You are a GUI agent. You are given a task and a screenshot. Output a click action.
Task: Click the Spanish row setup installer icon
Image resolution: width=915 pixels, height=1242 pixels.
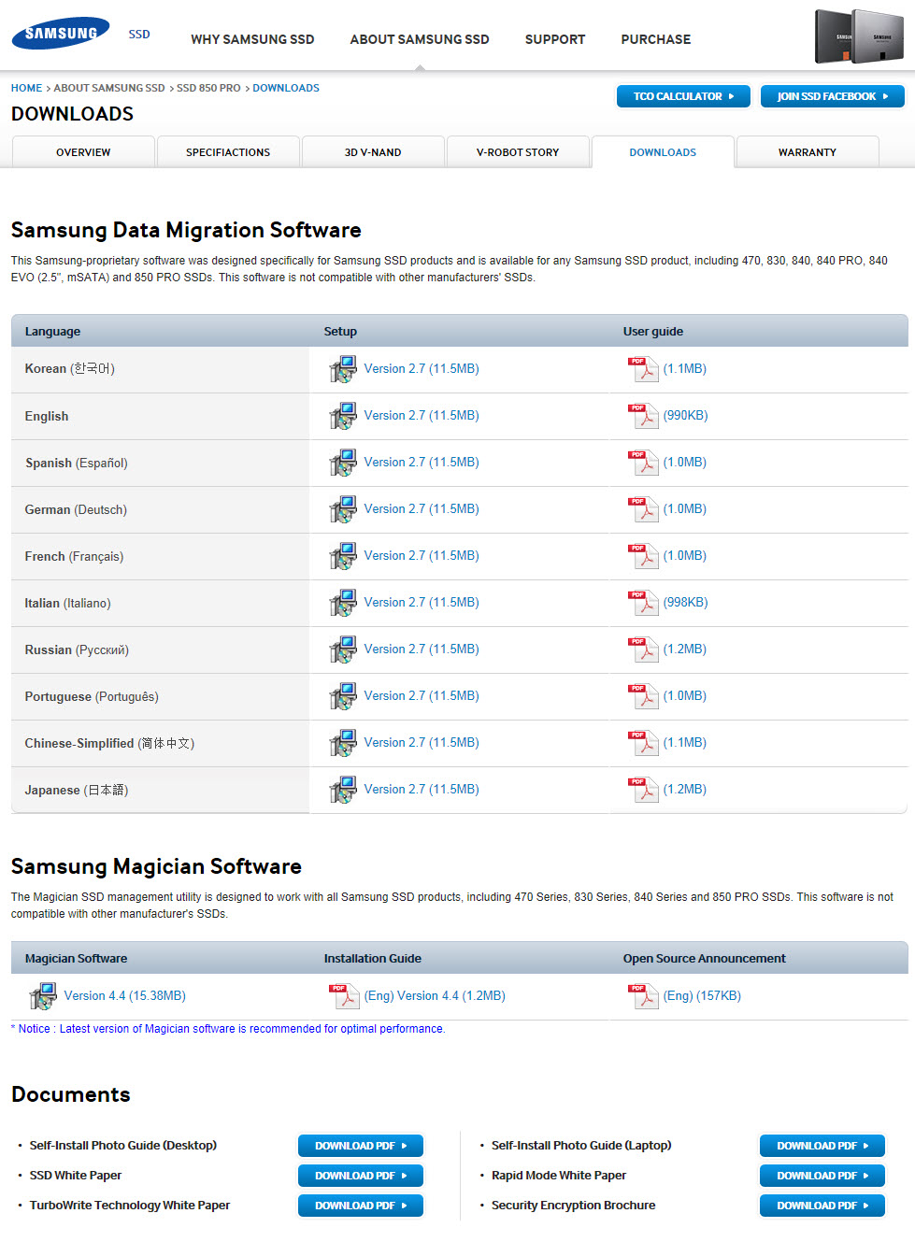(x=343, y=463)
